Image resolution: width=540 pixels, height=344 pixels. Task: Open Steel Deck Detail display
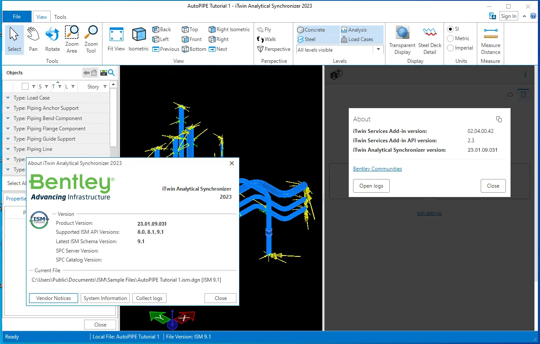tap(430, 40)
